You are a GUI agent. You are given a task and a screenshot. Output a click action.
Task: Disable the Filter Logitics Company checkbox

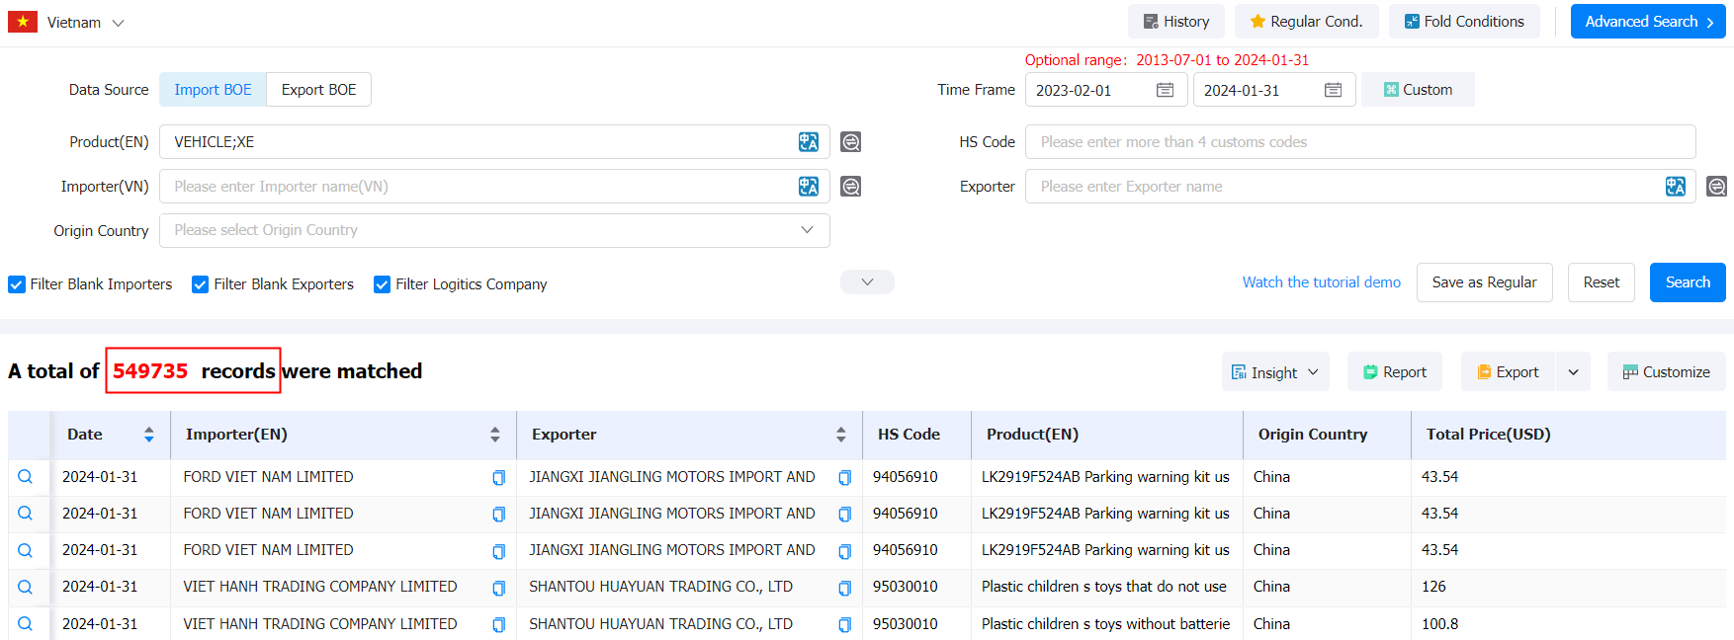point(383,284)
